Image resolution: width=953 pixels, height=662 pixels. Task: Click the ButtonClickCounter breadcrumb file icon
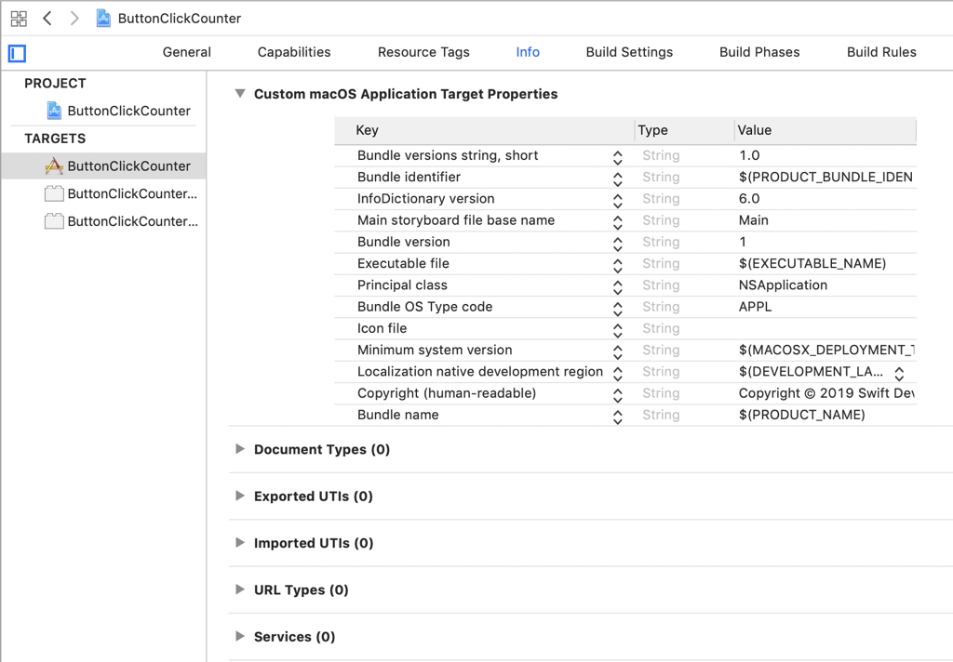click(104, 19)
